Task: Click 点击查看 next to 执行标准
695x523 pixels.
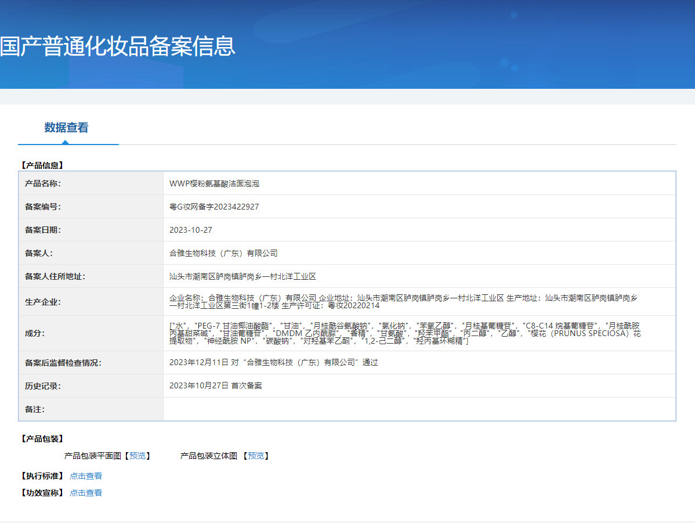Action: coord(86,476)
